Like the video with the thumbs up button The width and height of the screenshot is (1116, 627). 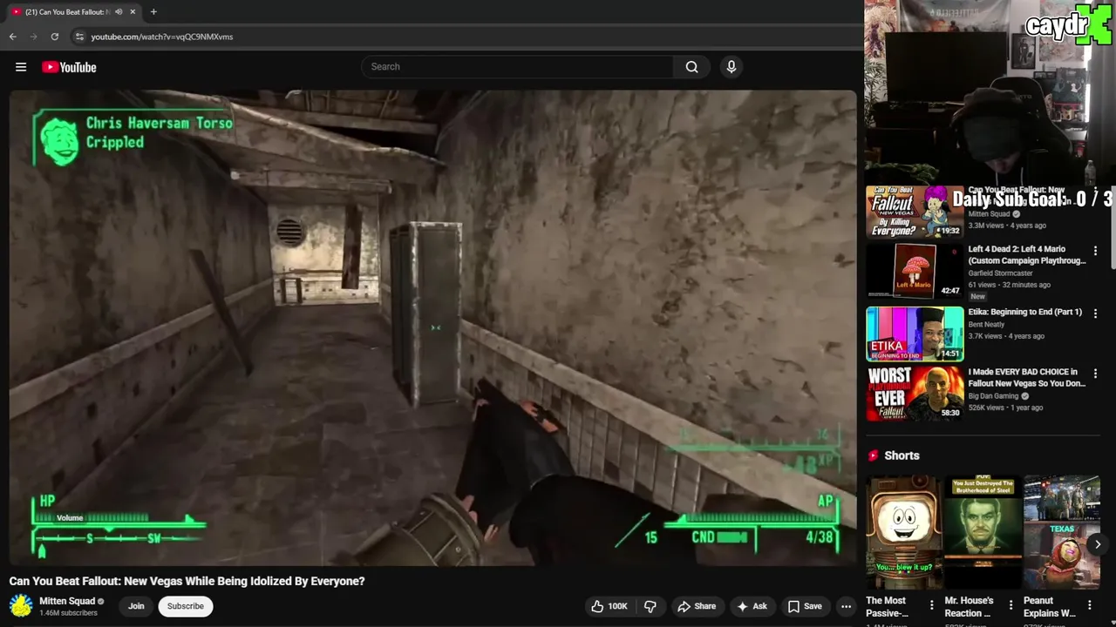click(609, 606)
